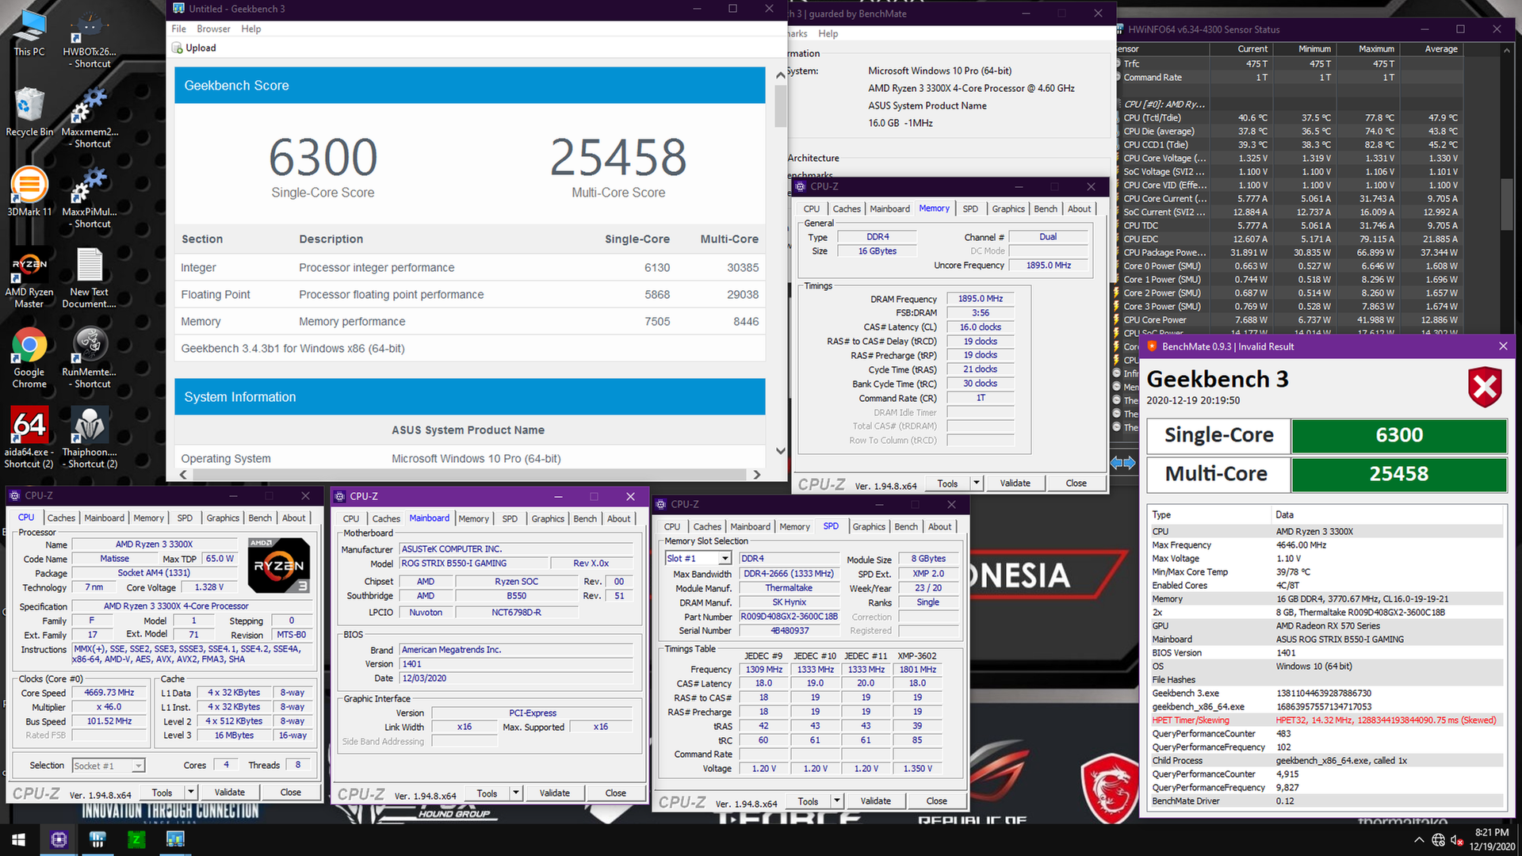Click Multi-Core score 25458 in BenchMate
The width and height of the screenshot is (1522, 856).
[1399, 474]
